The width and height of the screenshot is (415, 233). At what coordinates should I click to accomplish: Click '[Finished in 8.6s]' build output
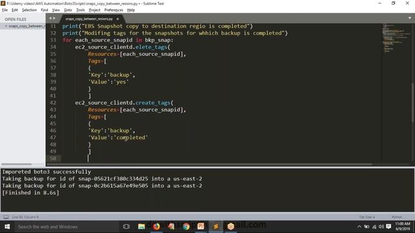pos(30,193)
